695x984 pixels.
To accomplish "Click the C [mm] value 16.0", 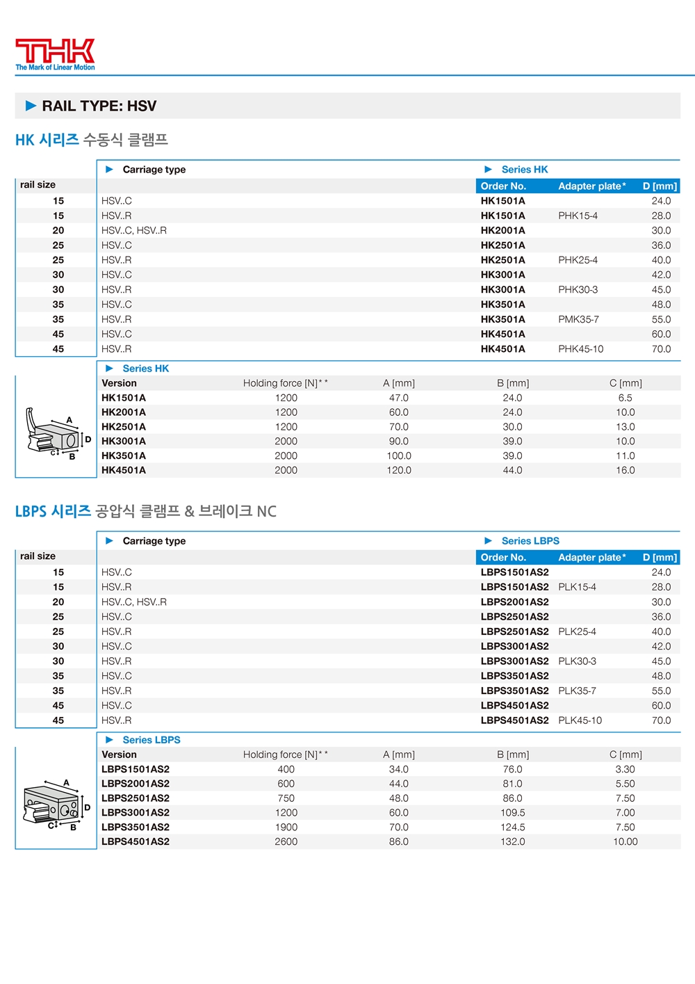I will coord(625,470).
